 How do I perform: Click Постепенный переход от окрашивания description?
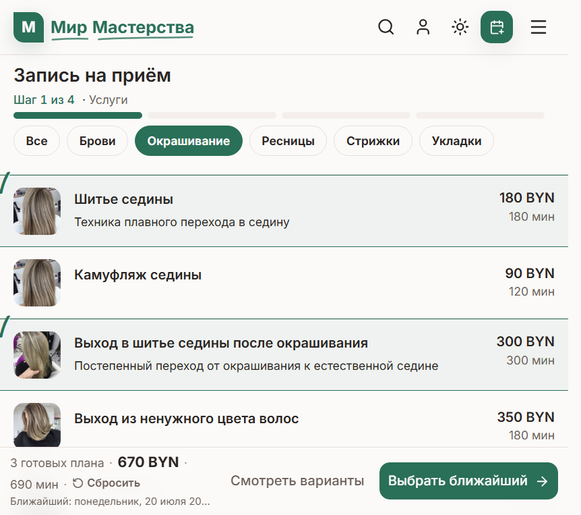pyautogui.click(x=256, y=366)
